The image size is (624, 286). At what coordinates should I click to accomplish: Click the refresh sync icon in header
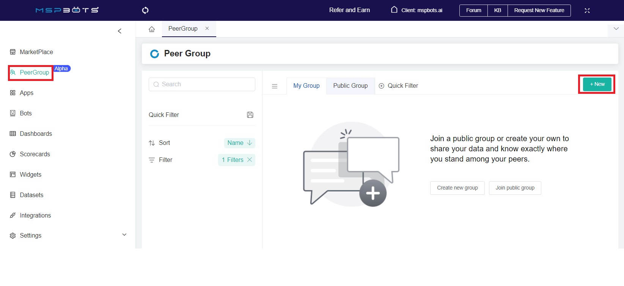point(145,10)
